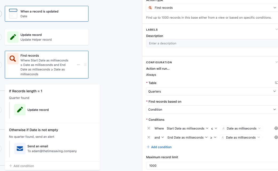The height and width of the screenshot is (171, 278).
Task: Collapse the Labels section
Action: click(276, 30)
